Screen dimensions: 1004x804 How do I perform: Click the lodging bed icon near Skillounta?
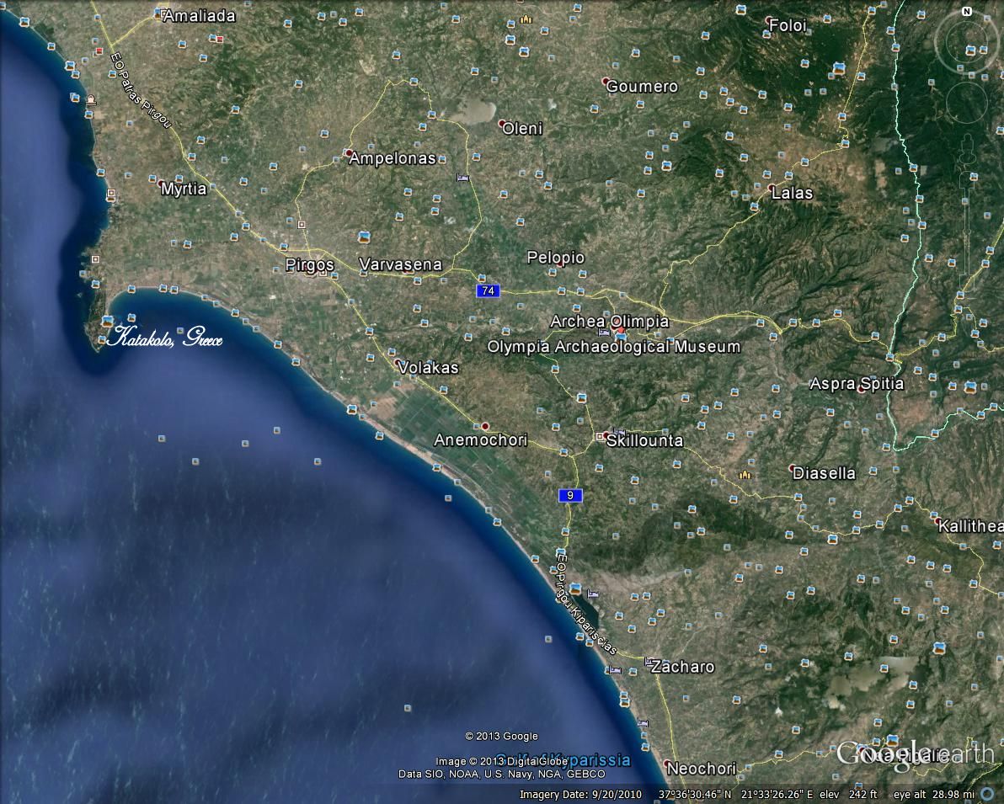(x=619, y=433)
